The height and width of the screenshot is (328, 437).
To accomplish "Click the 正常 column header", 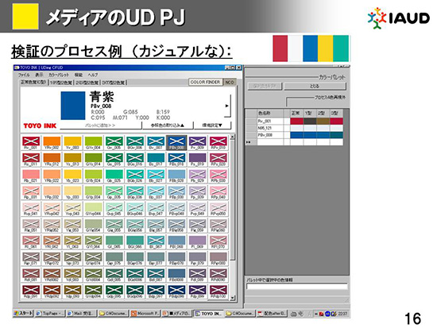I will pyautogui.click(x=296, y=113).
